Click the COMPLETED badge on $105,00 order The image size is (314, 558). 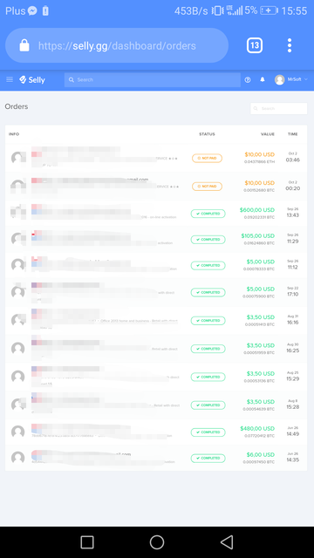click(x=208, y=240)
